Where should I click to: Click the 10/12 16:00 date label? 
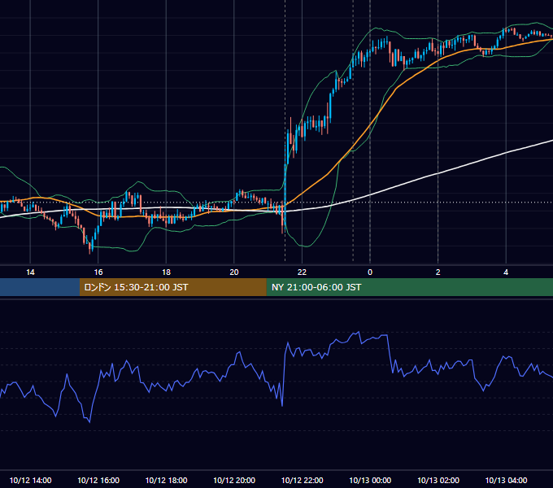click(98, 480)
